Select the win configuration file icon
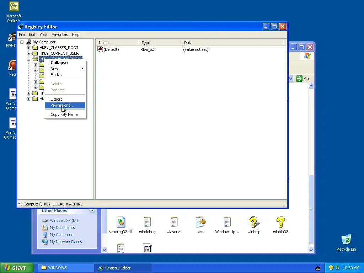This screenshot has width=364, height=273. (200, 223)
